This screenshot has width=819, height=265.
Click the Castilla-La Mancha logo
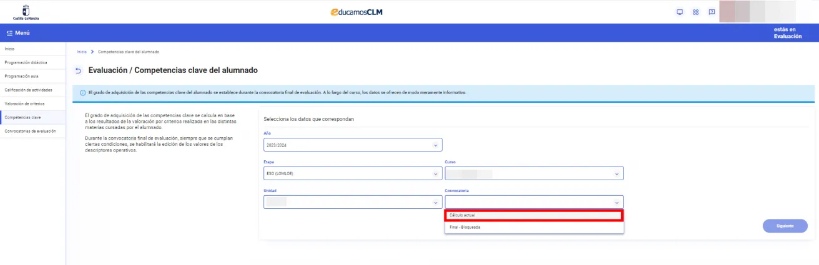[26, 11]
